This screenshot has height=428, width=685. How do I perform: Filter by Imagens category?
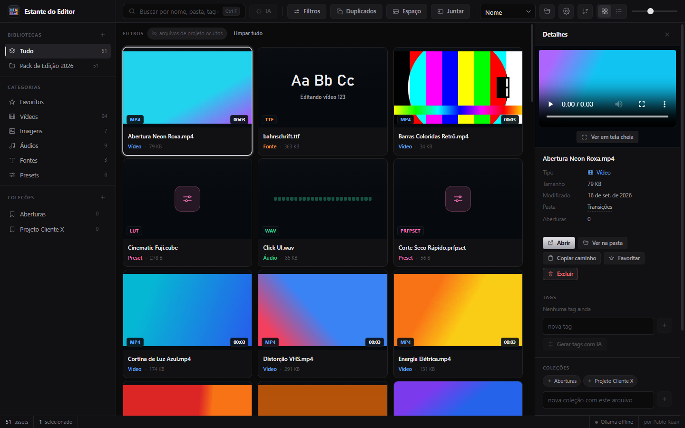[x=58, y=131]
